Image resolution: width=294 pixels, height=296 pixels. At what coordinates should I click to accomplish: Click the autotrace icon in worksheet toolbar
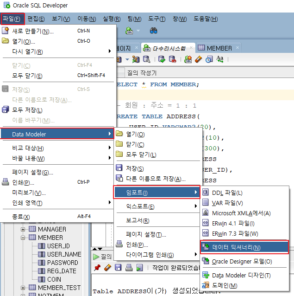[x=146, y=59]
